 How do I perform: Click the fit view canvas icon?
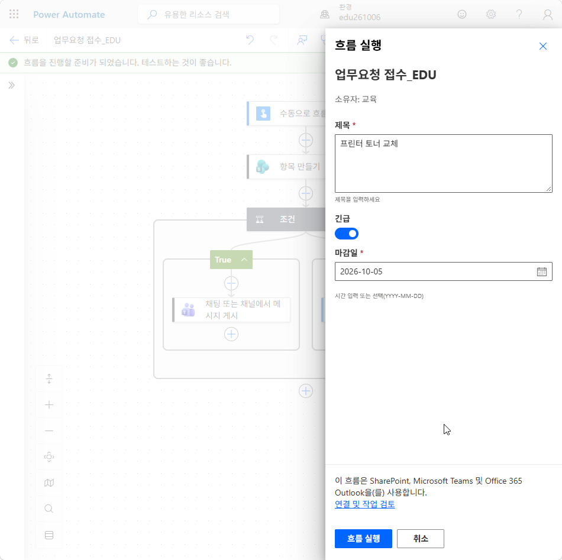(49, 457)
